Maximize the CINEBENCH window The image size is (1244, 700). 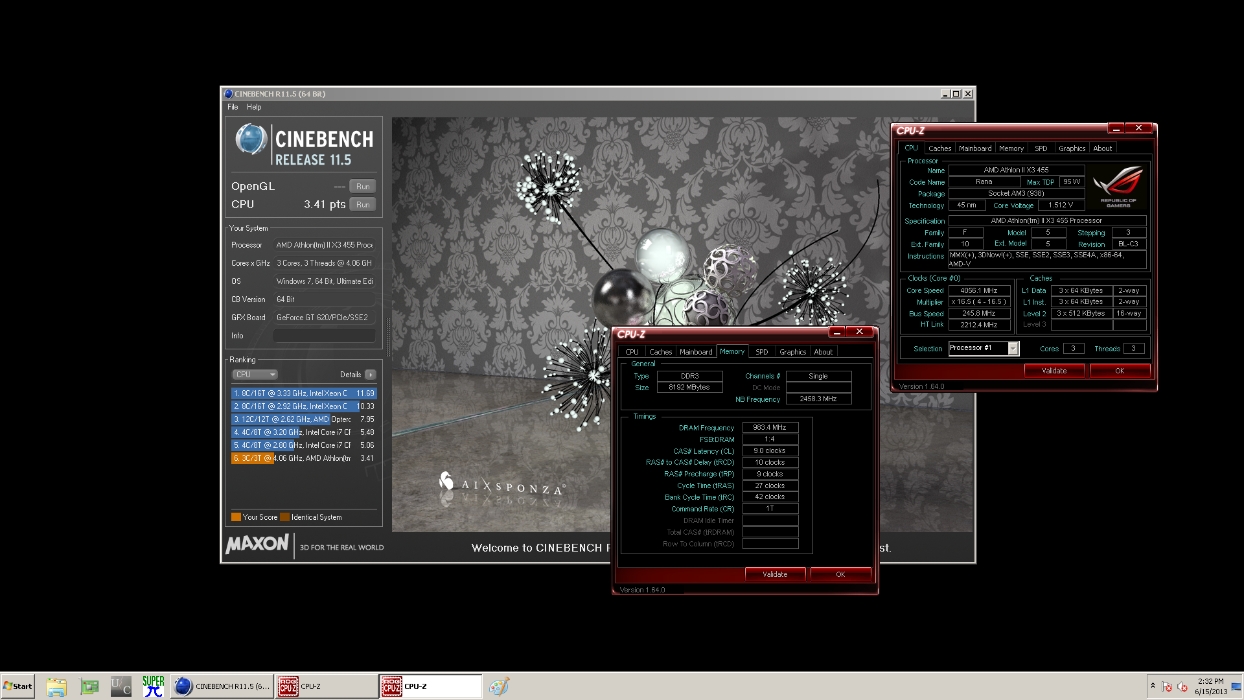[x=956, y=94]
